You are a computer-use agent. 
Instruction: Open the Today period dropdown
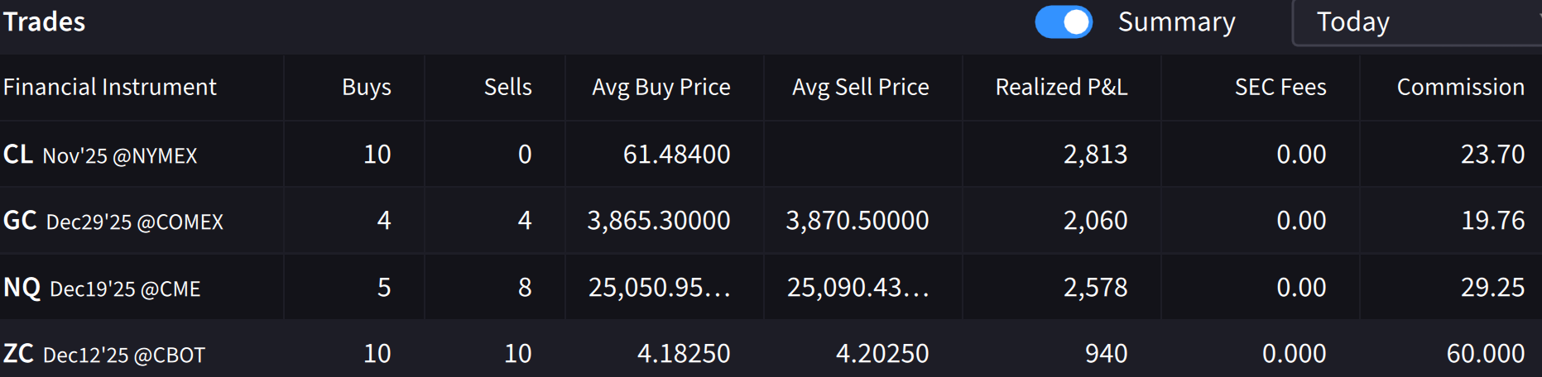1417,22
